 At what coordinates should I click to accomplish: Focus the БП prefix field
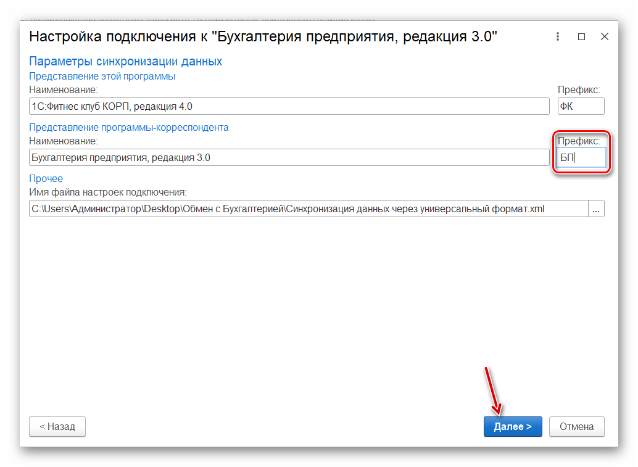click(x=581, y=157)
